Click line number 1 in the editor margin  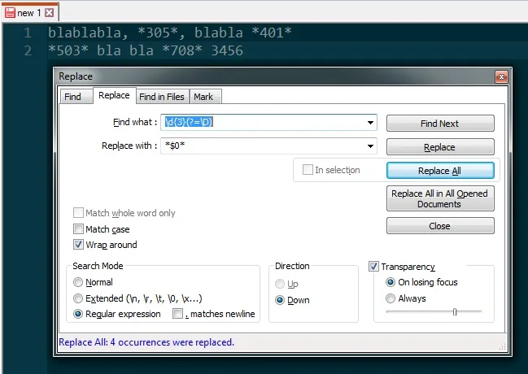(28, 33)
